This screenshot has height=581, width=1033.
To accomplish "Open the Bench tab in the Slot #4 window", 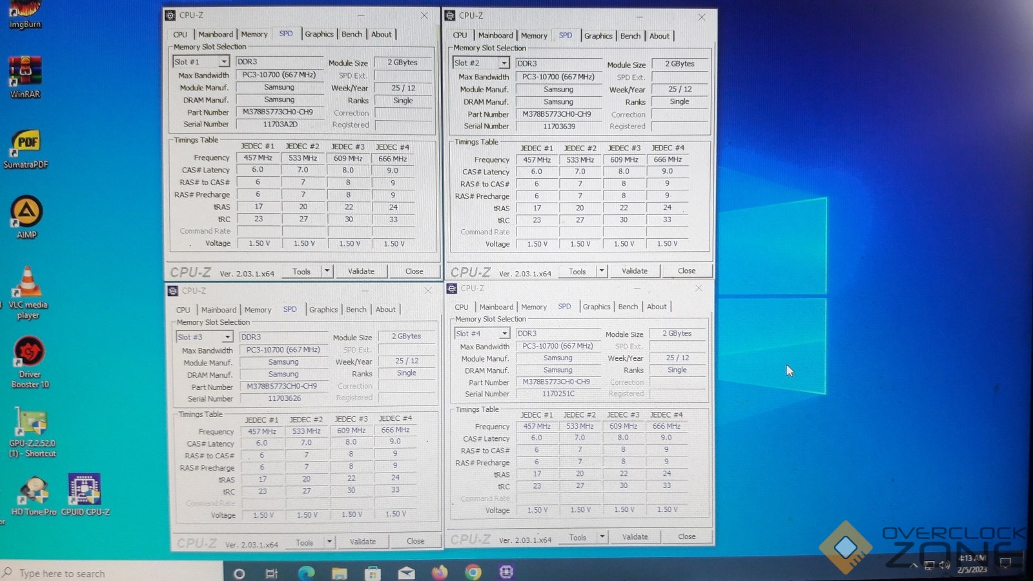I will pyautogui.click(x=628, y=307).
